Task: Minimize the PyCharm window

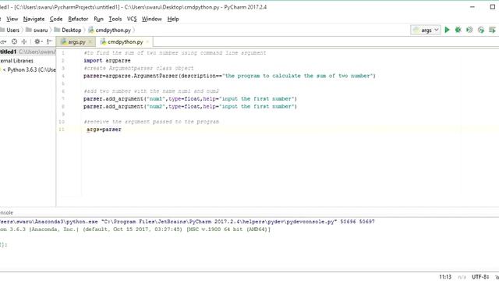Action: pyautogui.click(x=472, y=7)
